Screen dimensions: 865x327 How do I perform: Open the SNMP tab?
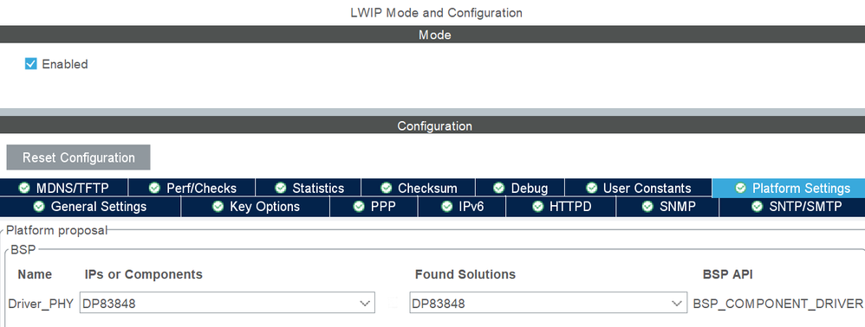(667, 207)
